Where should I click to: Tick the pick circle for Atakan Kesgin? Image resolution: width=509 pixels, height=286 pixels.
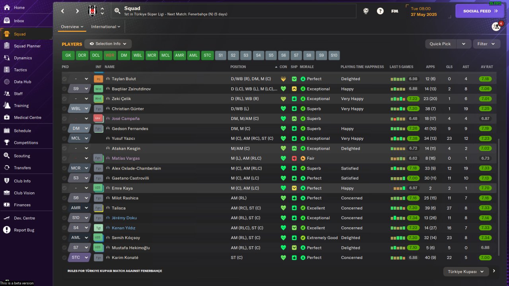pyautogui.click(x=64, y=148)
